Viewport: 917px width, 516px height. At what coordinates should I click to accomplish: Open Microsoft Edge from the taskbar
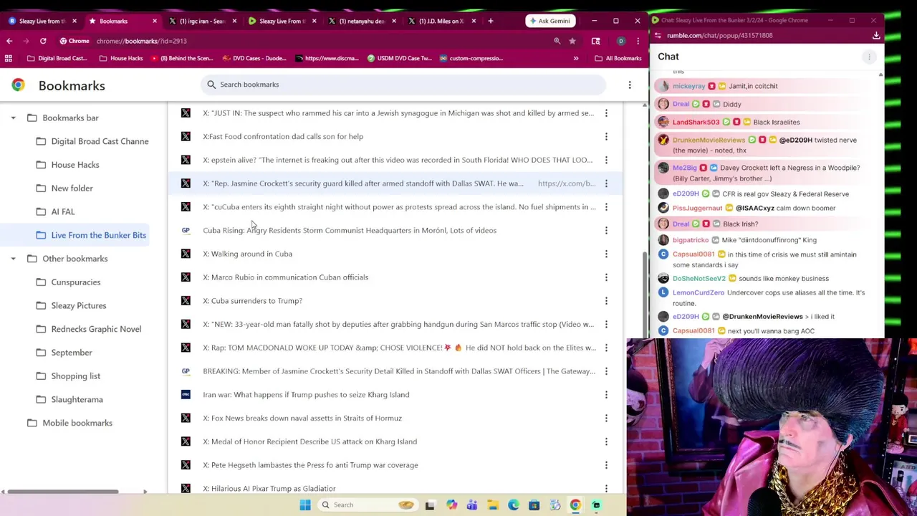514,505
